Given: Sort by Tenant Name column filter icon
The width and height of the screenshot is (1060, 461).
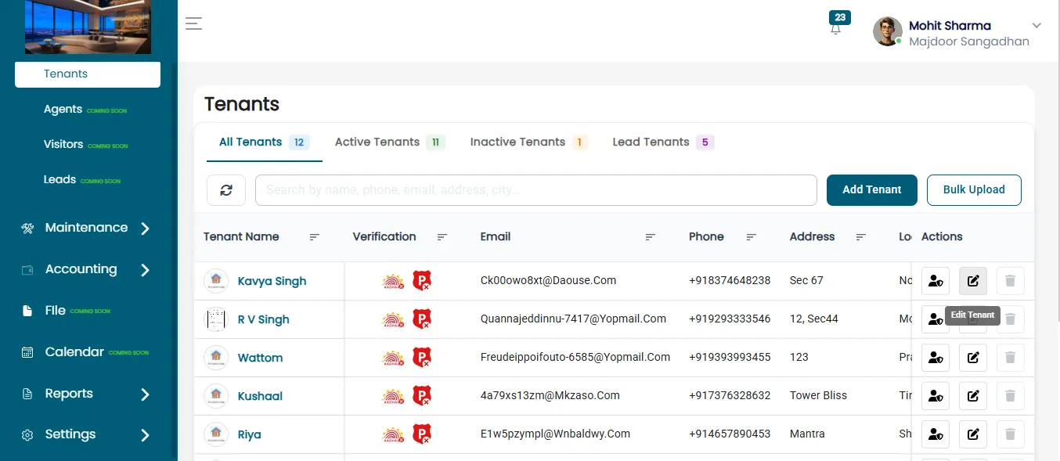Looking at the screenshot, I should (x=315, y=237).
